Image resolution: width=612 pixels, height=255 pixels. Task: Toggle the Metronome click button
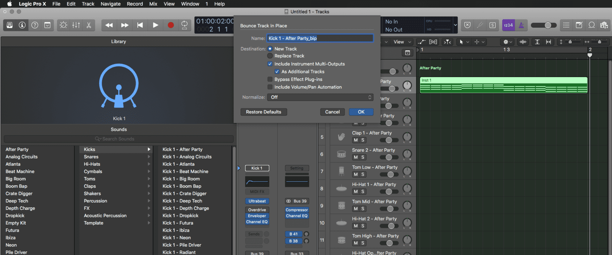521,25
